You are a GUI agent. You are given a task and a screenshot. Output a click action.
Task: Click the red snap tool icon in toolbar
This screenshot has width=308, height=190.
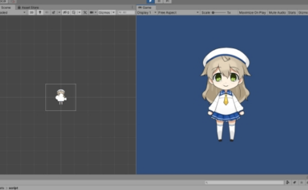click(13, 1)
